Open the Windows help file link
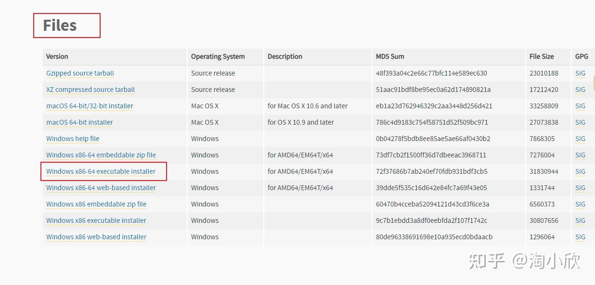Viewport: 595px width, 285px height. tap(73, 139)
